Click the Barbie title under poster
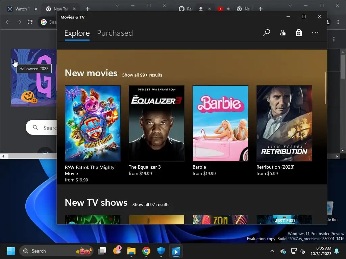 coord(199,167)
